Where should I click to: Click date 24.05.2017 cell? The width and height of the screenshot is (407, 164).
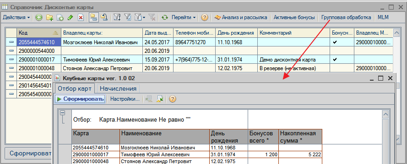coord(158,42)
